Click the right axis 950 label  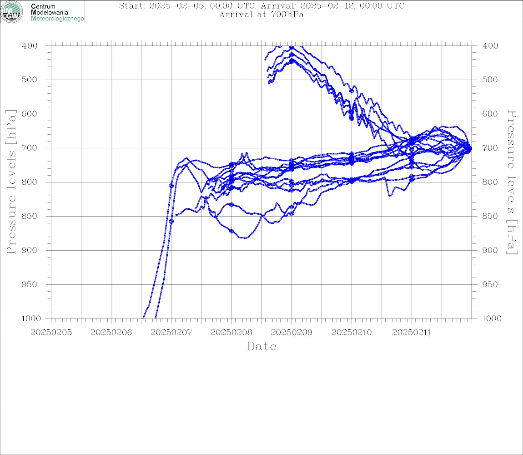(490, 284)
